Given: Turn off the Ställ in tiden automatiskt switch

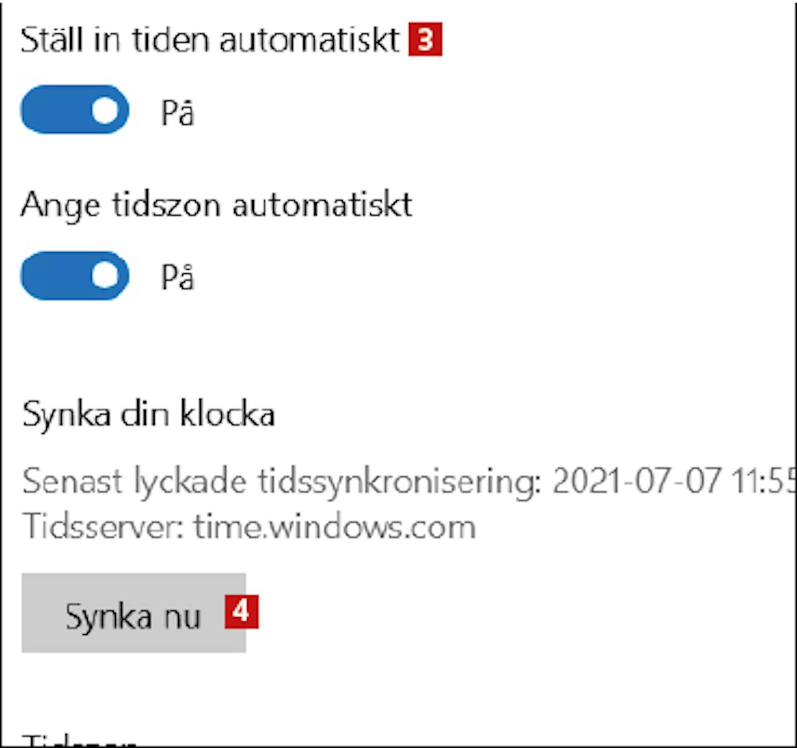Looking at the screenshot, I should point(74,110).
